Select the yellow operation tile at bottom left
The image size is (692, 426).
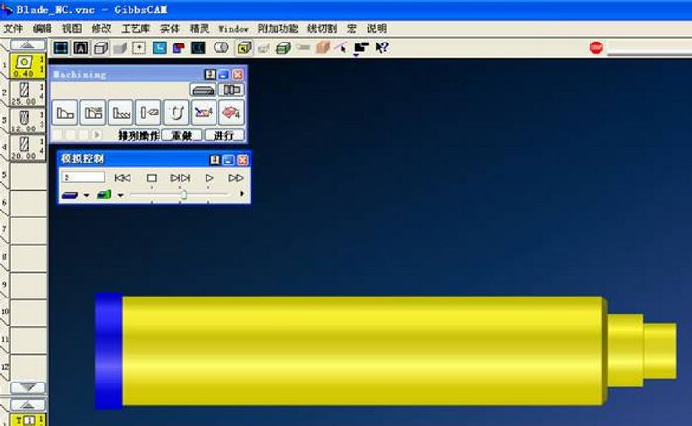click(x=28, y=419)
